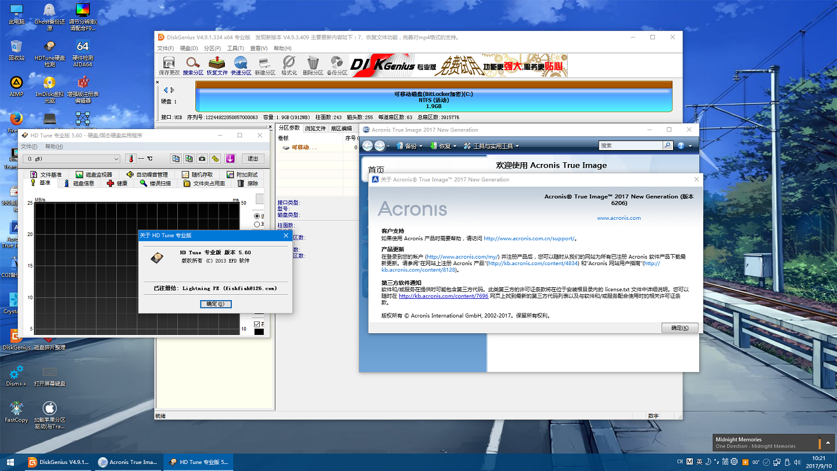Switch to HD Tune Error Scan (错误扫描) tab
This screenshot has width=837, height=471.
(x=155, y=183)
